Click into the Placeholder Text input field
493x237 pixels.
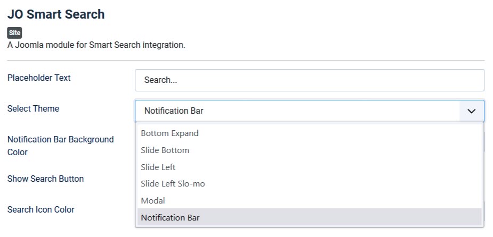click(x=309, y=80)
